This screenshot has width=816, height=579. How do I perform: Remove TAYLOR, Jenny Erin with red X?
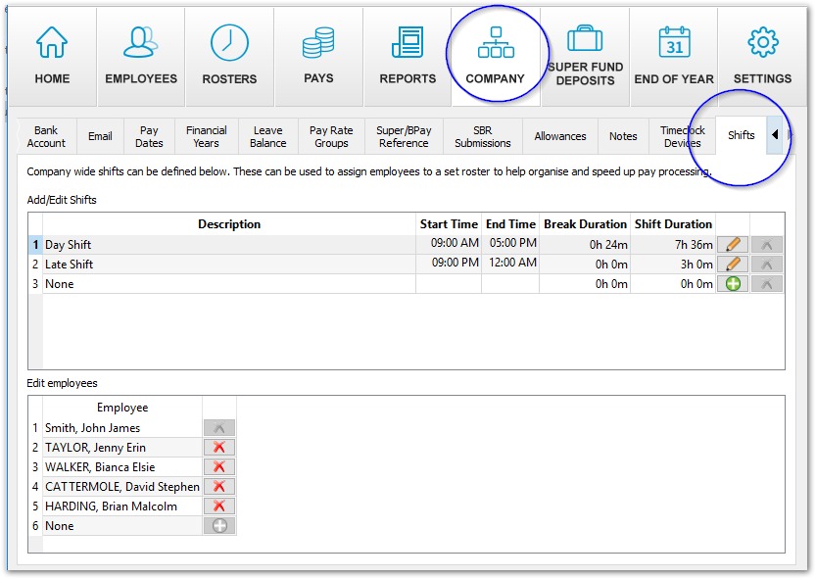point(219,448)
